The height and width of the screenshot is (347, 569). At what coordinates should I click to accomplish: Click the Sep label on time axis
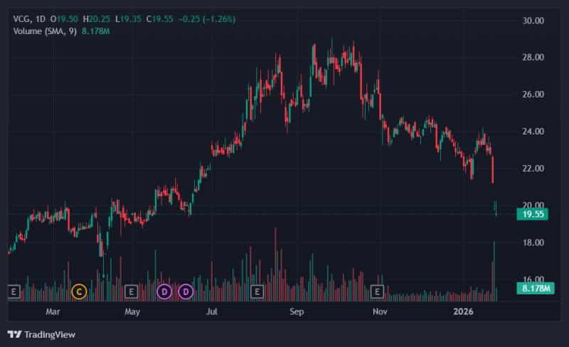click(297, 311)
